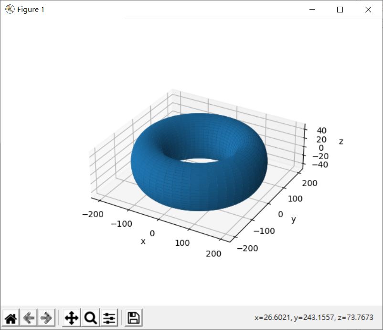Click the cursor coordinate readout in status bar
Viewport: 383px width, 330px height.
click(x=314, y=318)
